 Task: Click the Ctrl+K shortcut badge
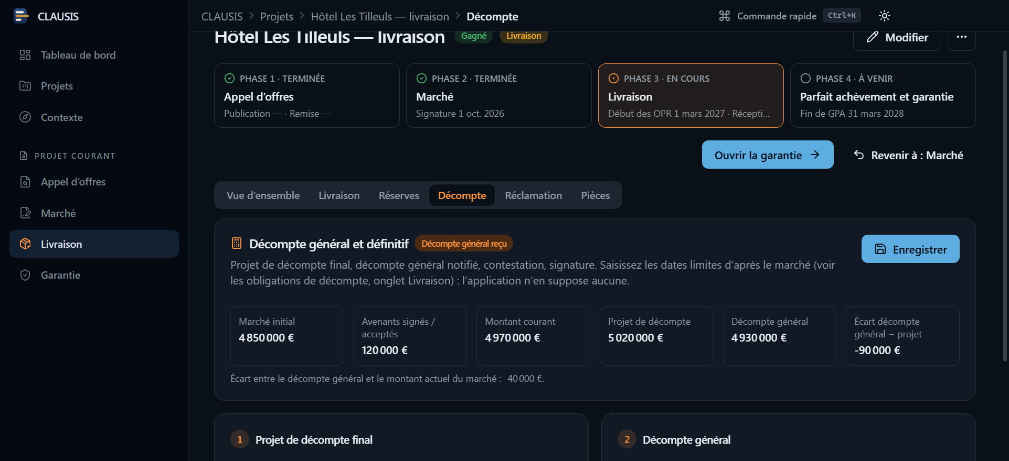[842, 16]
